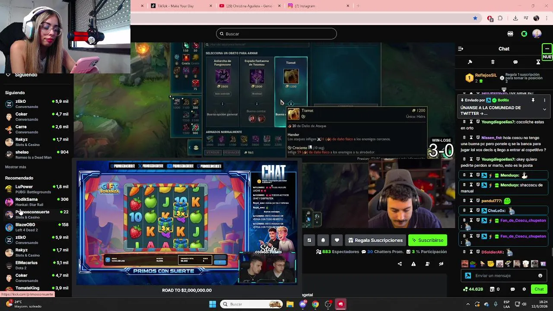Click Regala Suscripciones button
This screenshot has height=311, width=553.
375,240
